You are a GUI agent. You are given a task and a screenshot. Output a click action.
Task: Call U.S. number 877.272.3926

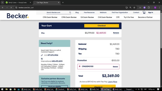[x=53, y=55]
